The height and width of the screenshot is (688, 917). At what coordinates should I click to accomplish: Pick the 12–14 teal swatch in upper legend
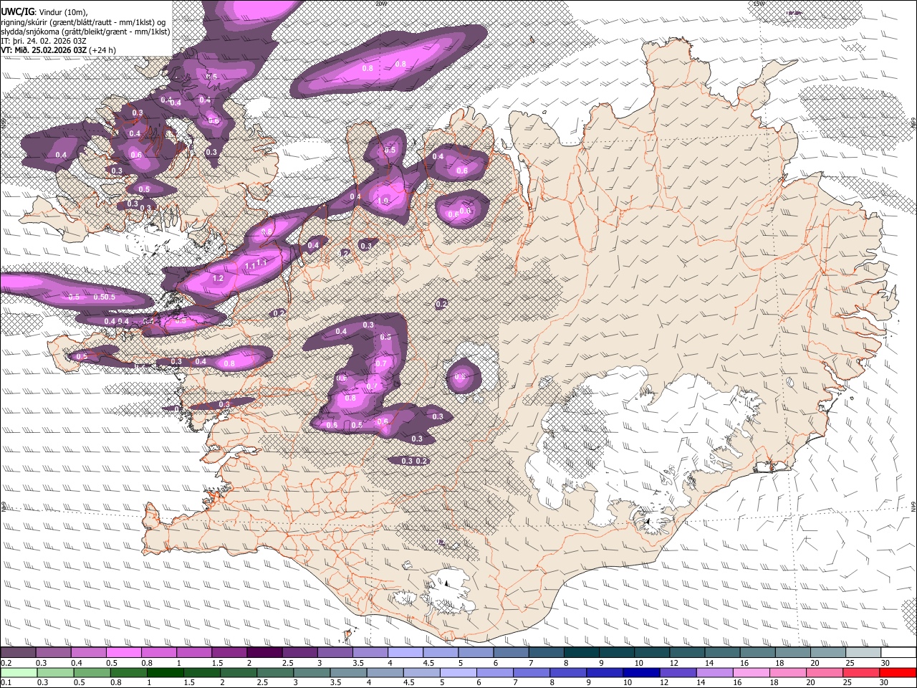[x=687, y=652]
